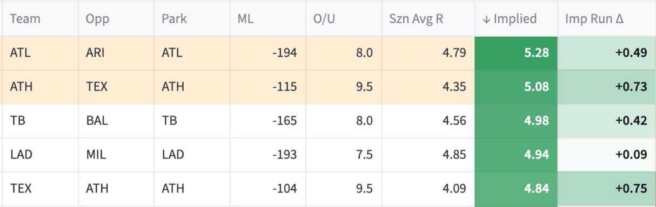Click the +0.09 Imp Run delta cell
Image resolution: width=656 pixels, height=207 pixels.
click(x=606, y=155)
